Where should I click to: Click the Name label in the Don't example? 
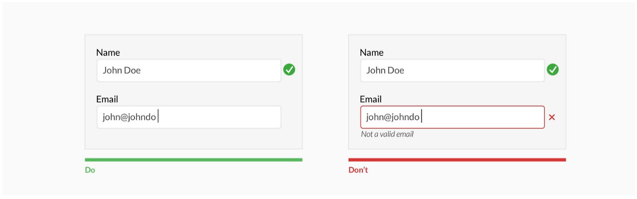372,52
